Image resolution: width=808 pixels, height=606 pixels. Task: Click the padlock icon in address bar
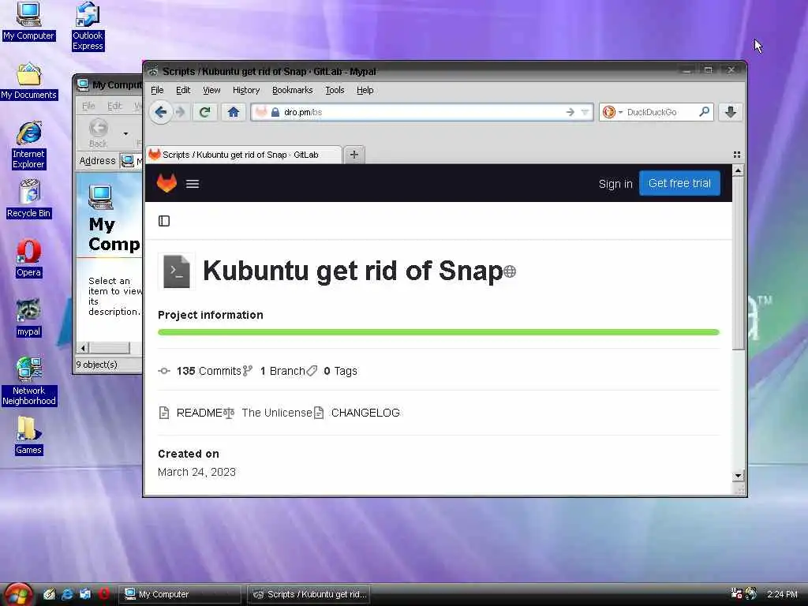click(x=275, y=112)
